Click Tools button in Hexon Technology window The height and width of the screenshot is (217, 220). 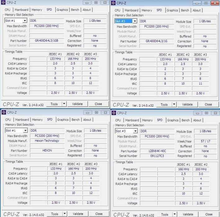(55, 214)
